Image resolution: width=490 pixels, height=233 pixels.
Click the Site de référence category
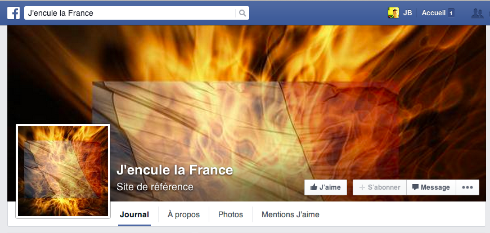(x=155, y=187)
